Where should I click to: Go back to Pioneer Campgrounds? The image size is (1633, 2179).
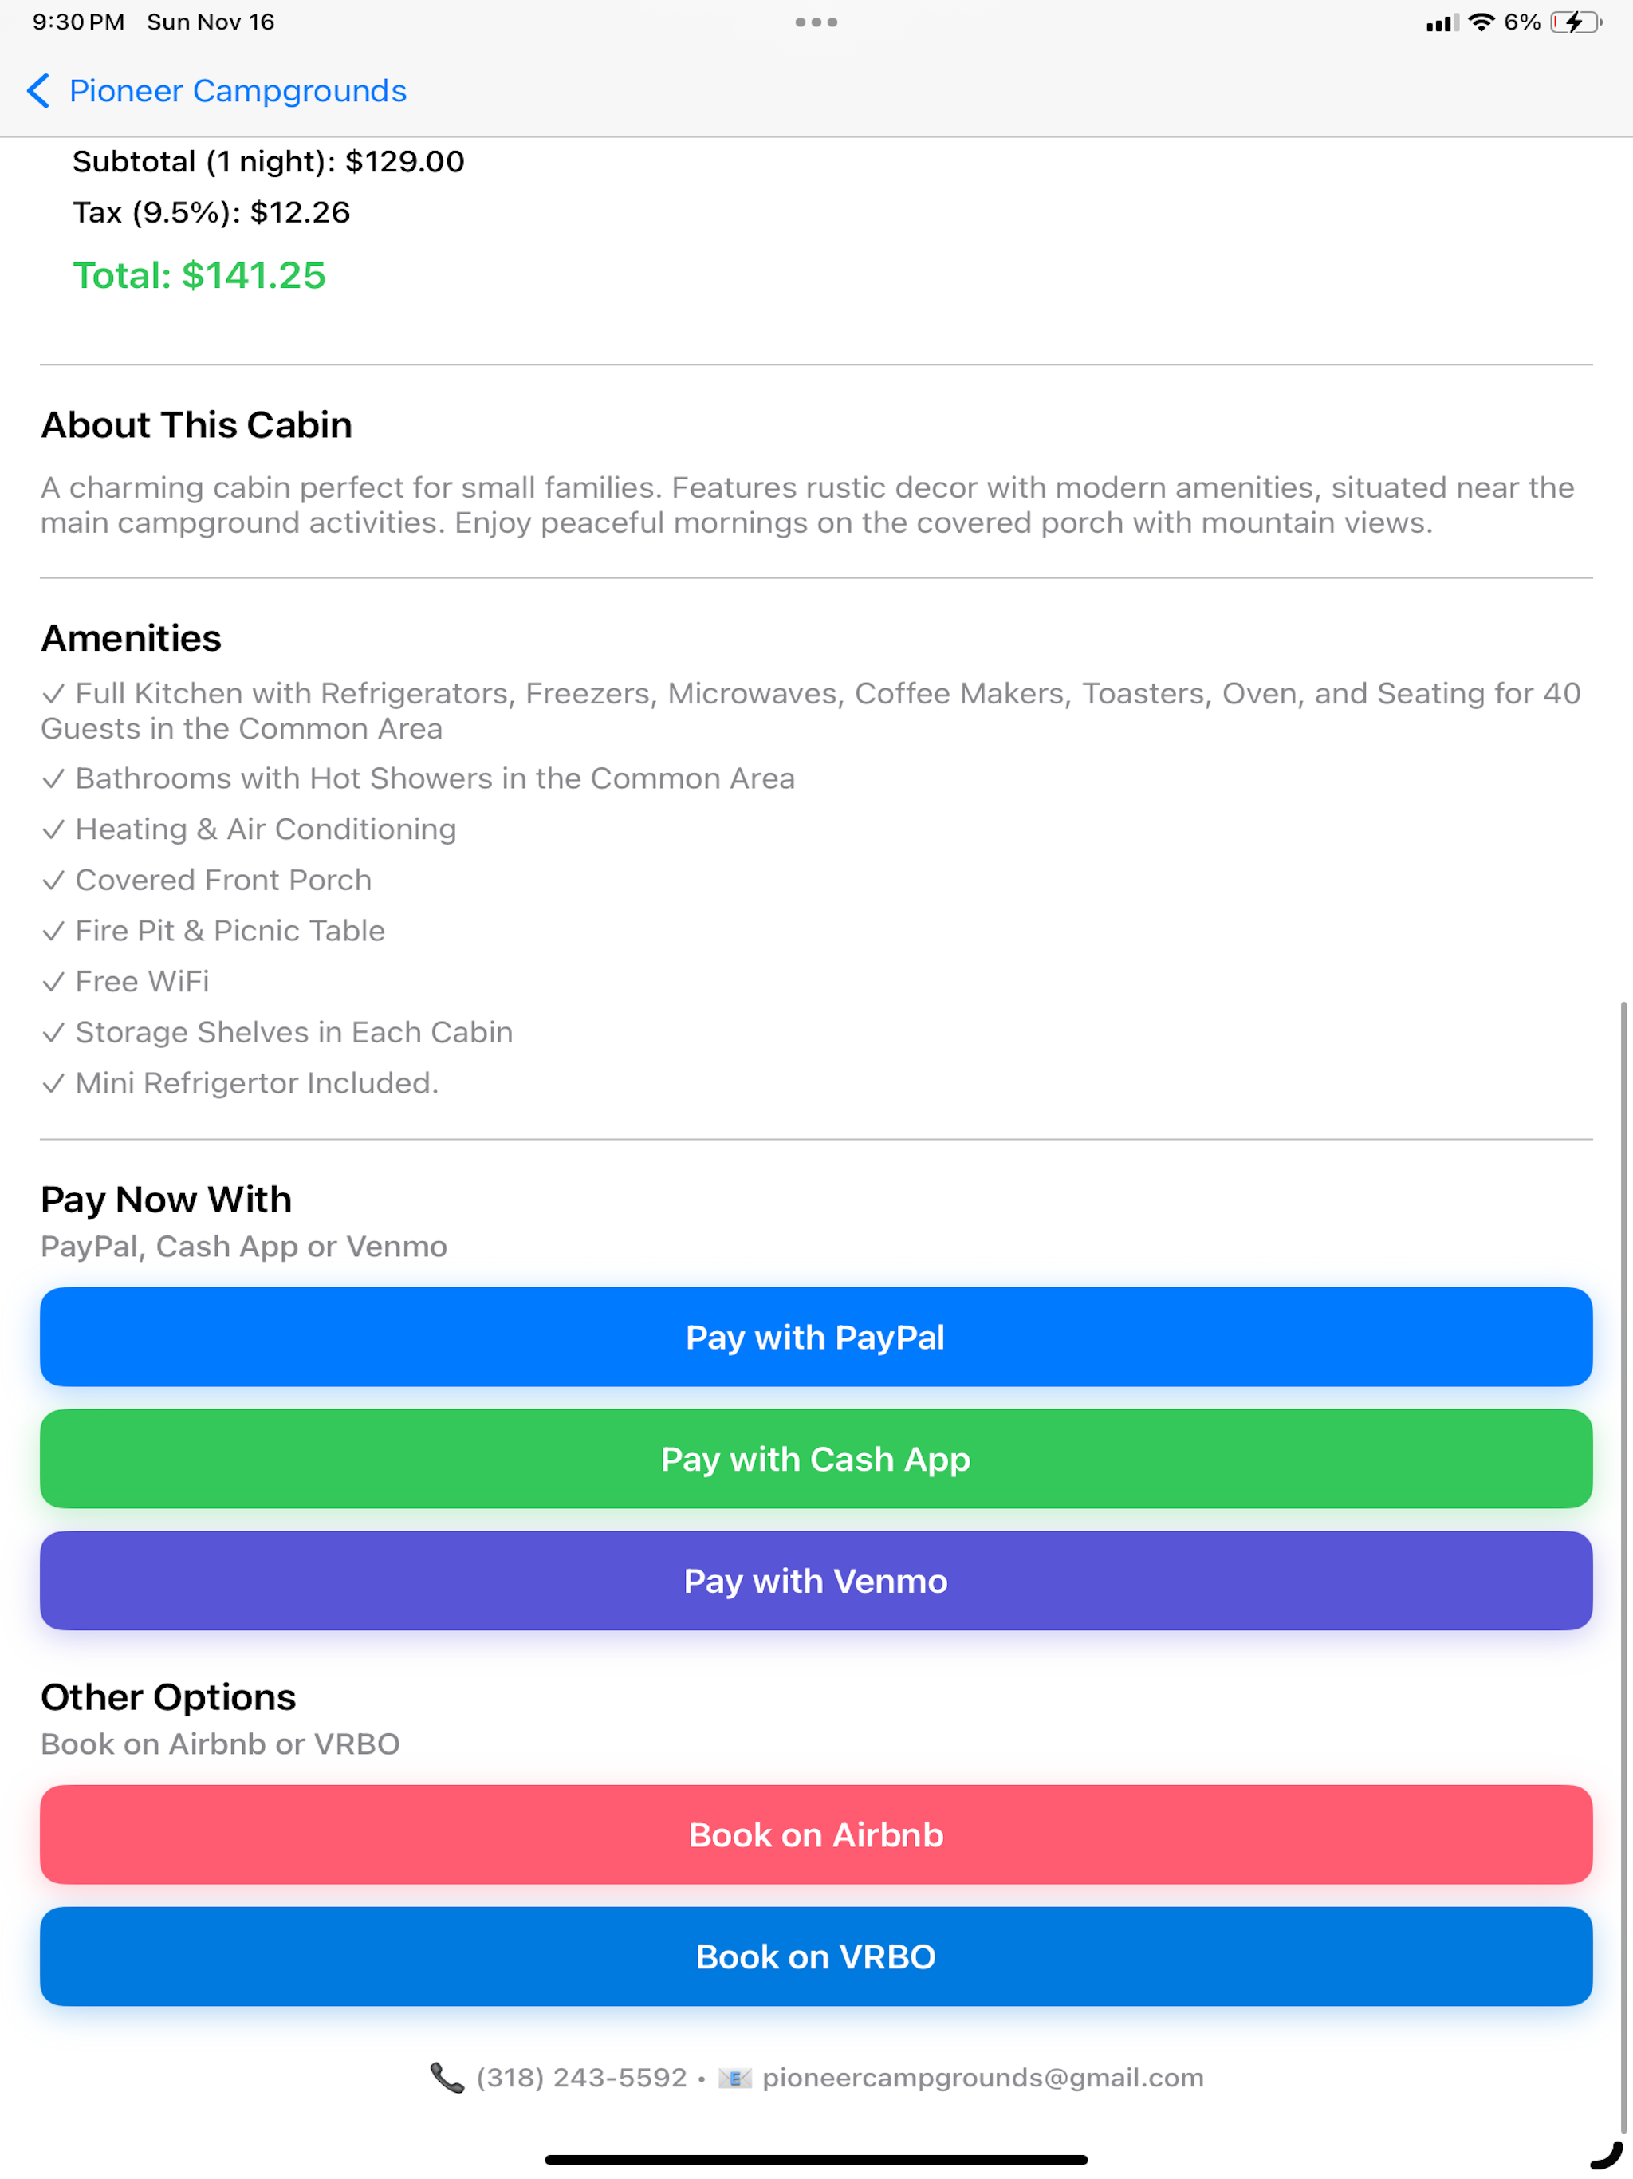238,91
